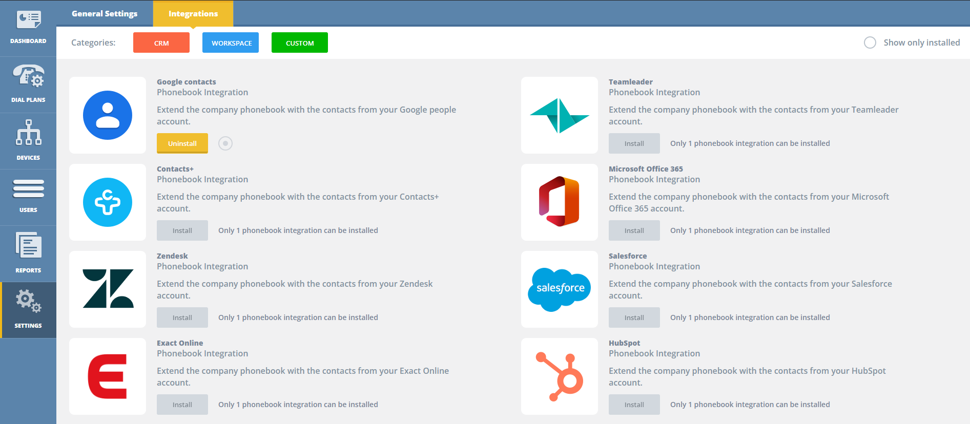Install the Salesforce integration
Screen dimensions: 970x424
(x=634, y=317)
